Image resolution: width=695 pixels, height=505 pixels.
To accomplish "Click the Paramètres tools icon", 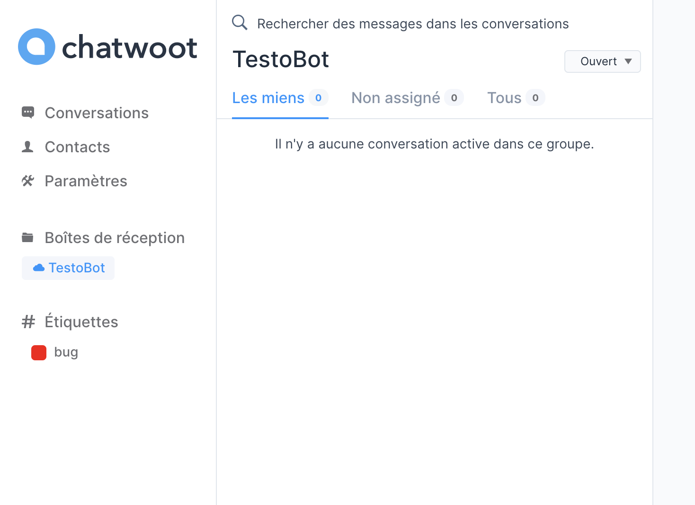I will (x=28, y=181).
